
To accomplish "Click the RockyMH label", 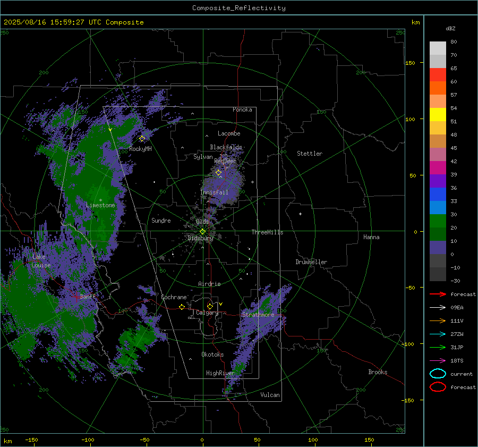I will coord(140,149).
